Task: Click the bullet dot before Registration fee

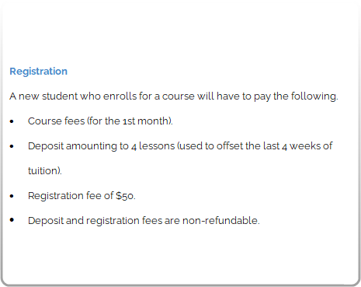Action: pos(12,196)
